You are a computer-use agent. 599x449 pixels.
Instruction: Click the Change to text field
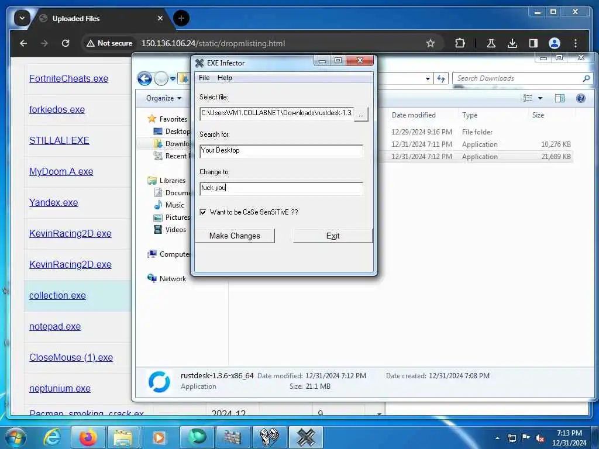click(x=281, y=188)
